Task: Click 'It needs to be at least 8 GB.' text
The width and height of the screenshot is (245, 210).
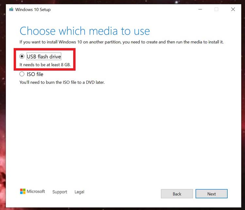Action: pos(45,65)
